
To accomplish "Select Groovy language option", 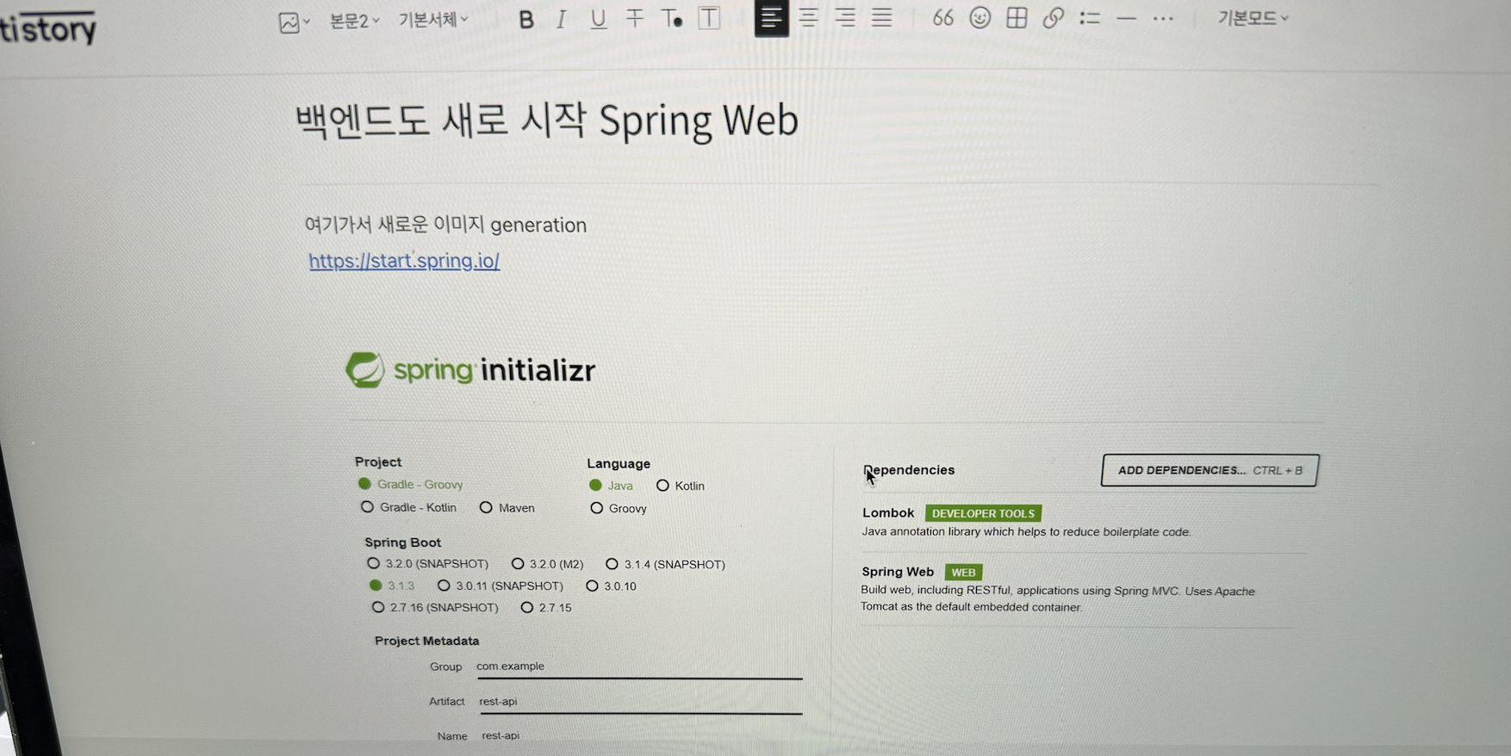I will click(x=619, y=508).
